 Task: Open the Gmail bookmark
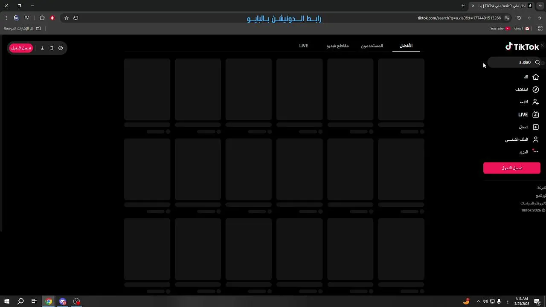[x=522, y=29]
